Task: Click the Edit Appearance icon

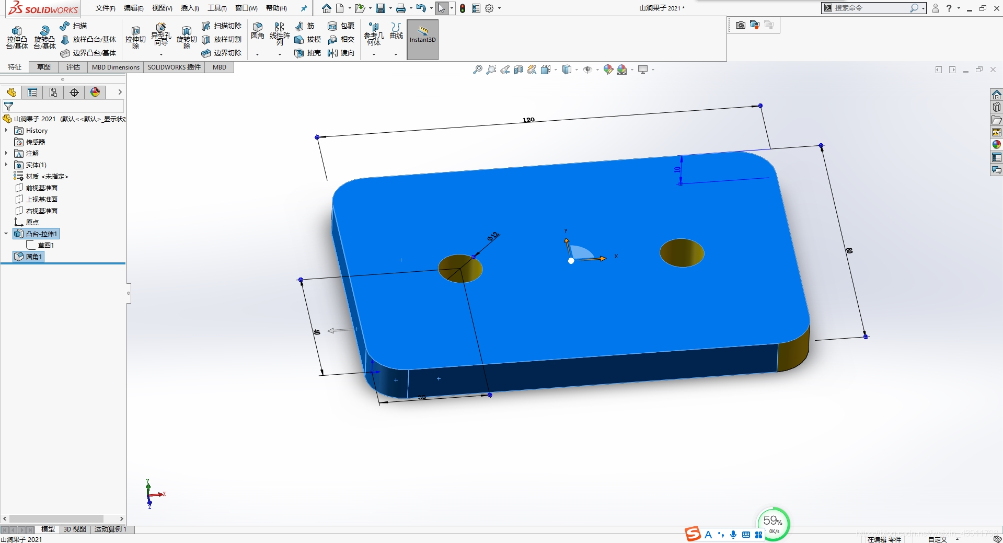Action: [x=608, y=70]
